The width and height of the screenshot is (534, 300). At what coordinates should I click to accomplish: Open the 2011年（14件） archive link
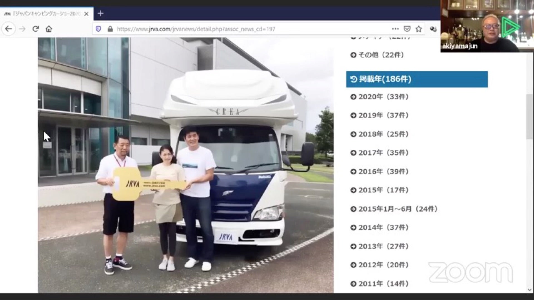pos(380,284)
